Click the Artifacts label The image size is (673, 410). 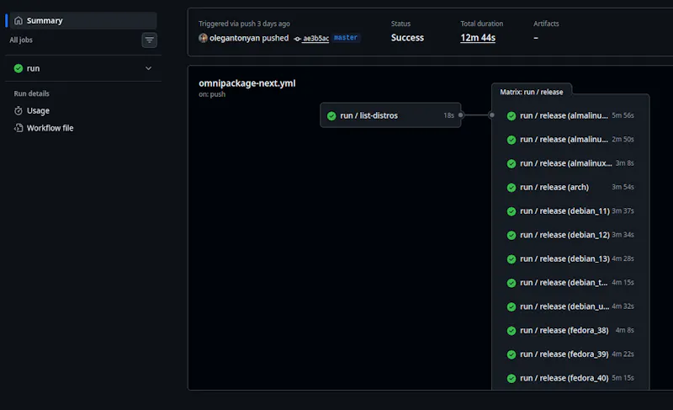click(546, 24)
